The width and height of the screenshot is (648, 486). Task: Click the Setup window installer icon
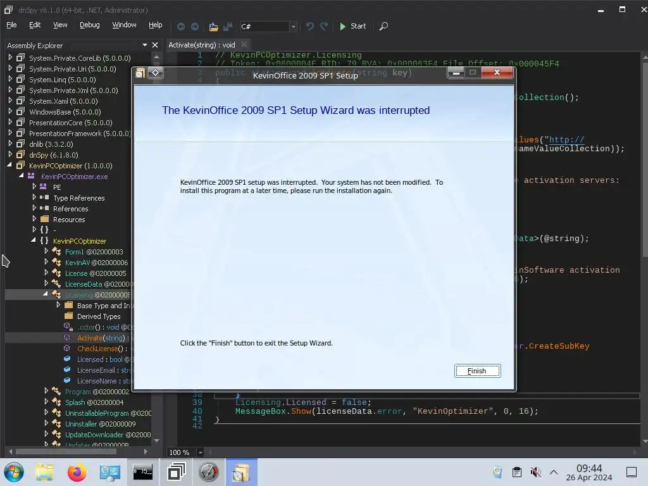(x=140, y=73)
